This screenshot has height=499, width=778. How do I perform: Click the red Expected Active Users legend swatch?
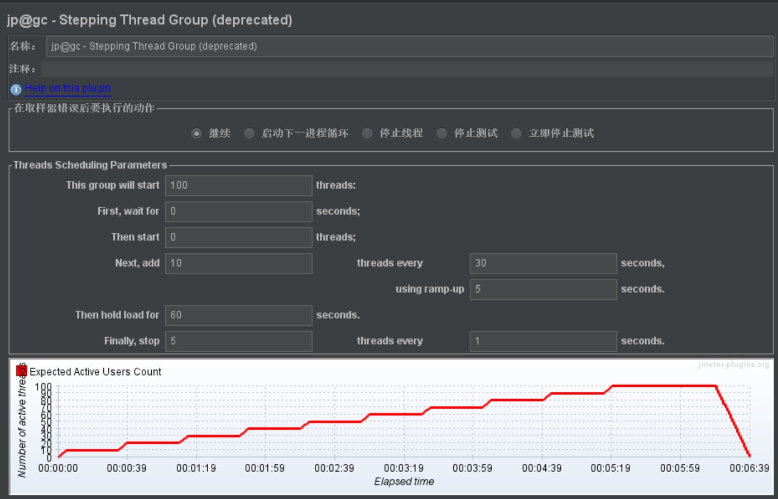point(22,371)
